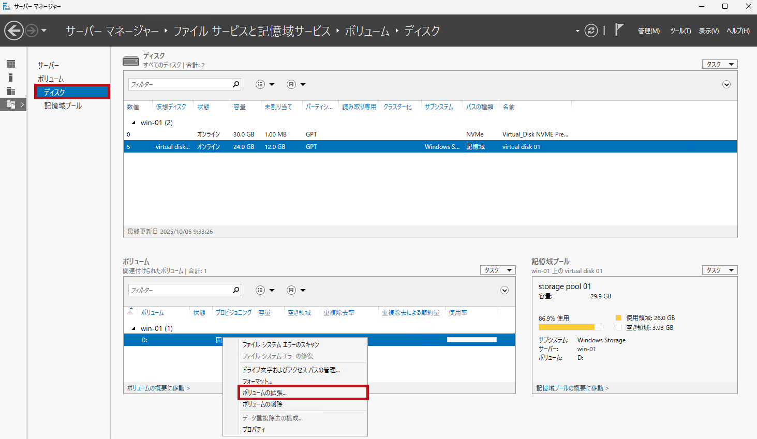This screenshot has height=439, width=757.
Task: Open the disk panel タスク dropdown
Action: [720, 64]
